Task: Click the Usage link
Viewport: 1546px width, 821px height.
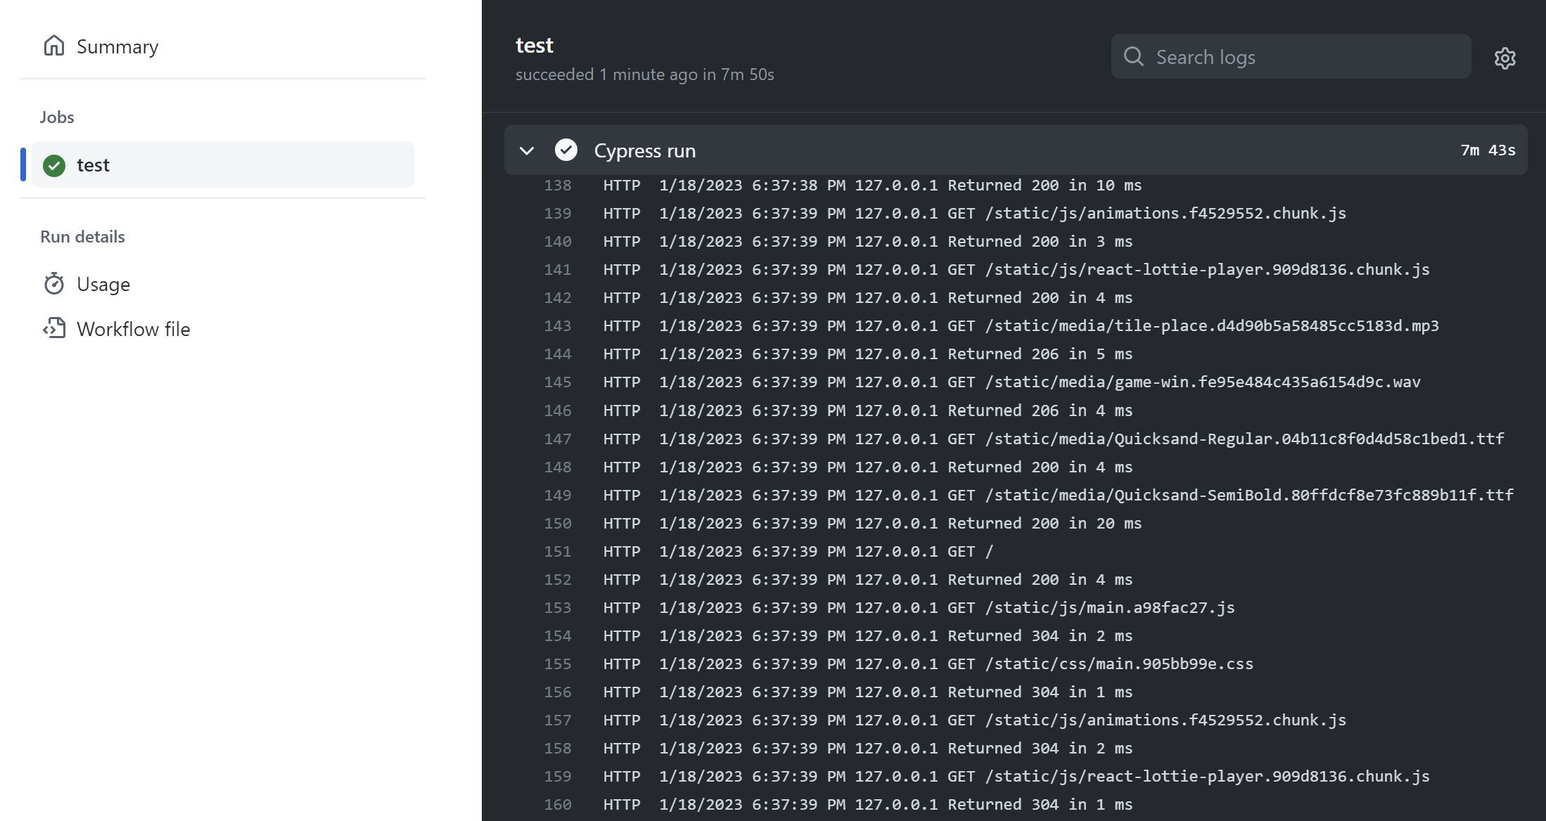Action: click(103, 283)
